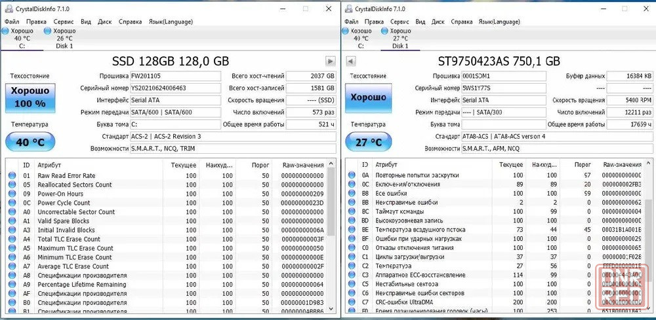Image resolution: width=656 pixels, height=320 pixels.
Task: Click status icon of Percentage Lifetime Remaining
Action: point(12,285)
